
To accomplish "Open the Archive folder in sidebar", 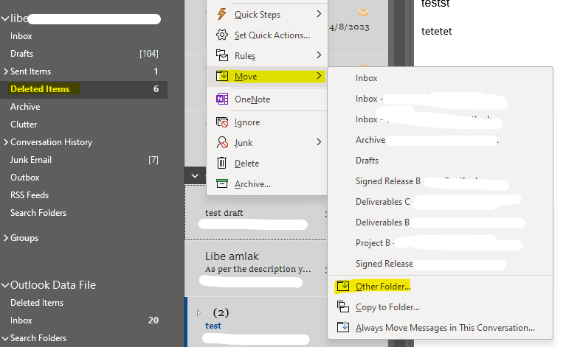I will tap(83, 107).
